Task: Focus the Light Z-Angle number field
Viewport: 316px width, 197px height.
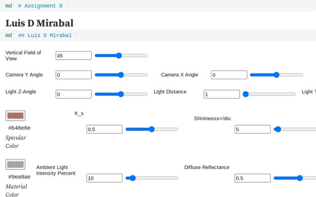Action: 74,94
